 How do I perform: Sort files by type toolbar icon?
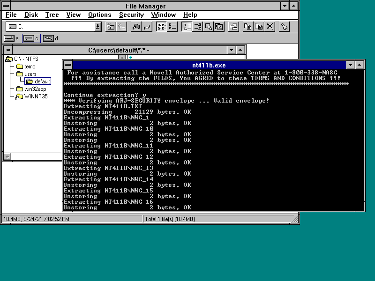(x=197, y=27)
